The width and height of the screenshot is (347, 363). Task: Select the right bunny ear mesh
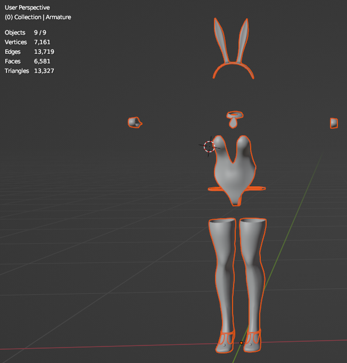click(243, 39)
